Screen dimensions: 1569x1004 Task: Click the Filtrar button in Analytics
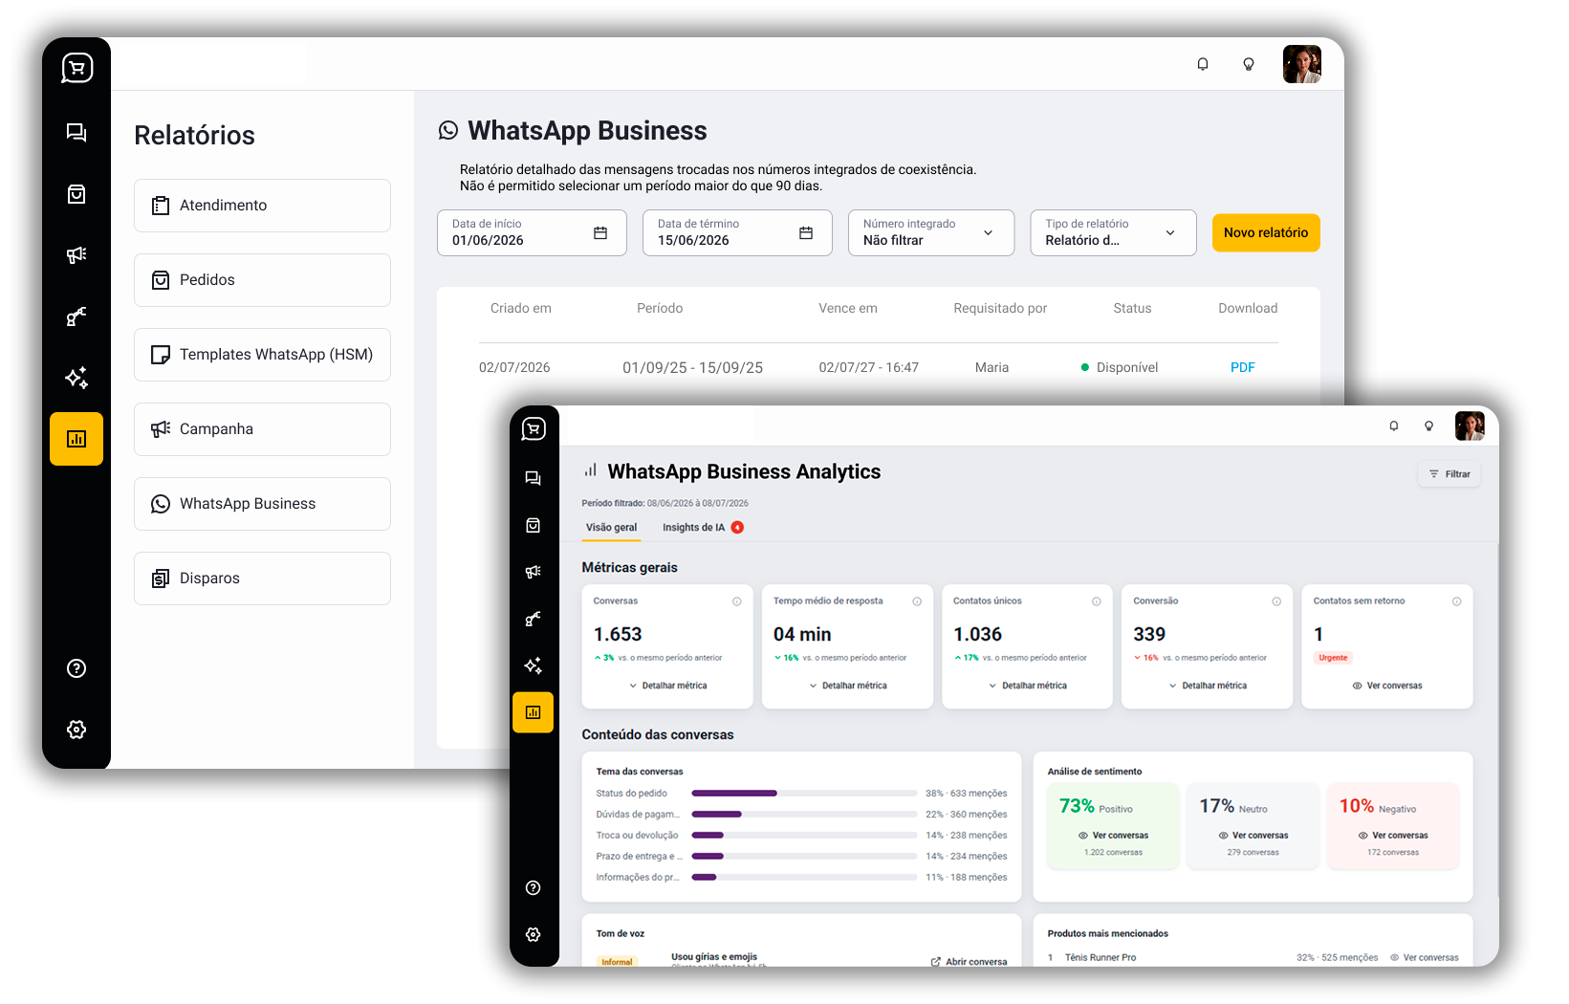coord(1449,474)
